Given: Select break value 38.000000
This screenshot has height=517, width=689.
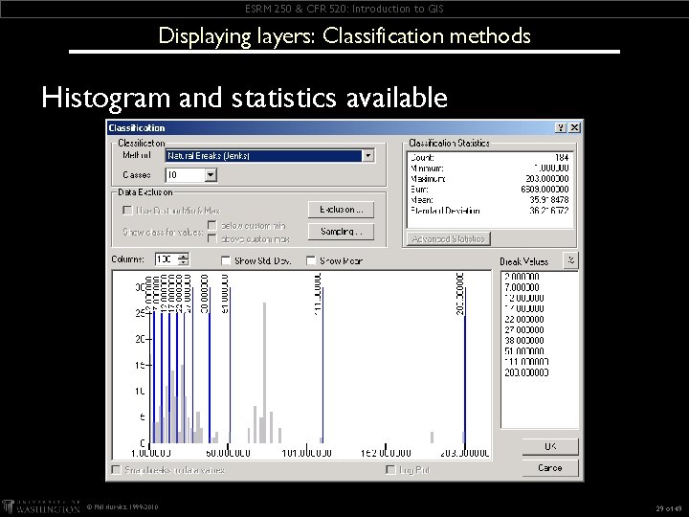Looking at the screenshot, I should [524, 340].
